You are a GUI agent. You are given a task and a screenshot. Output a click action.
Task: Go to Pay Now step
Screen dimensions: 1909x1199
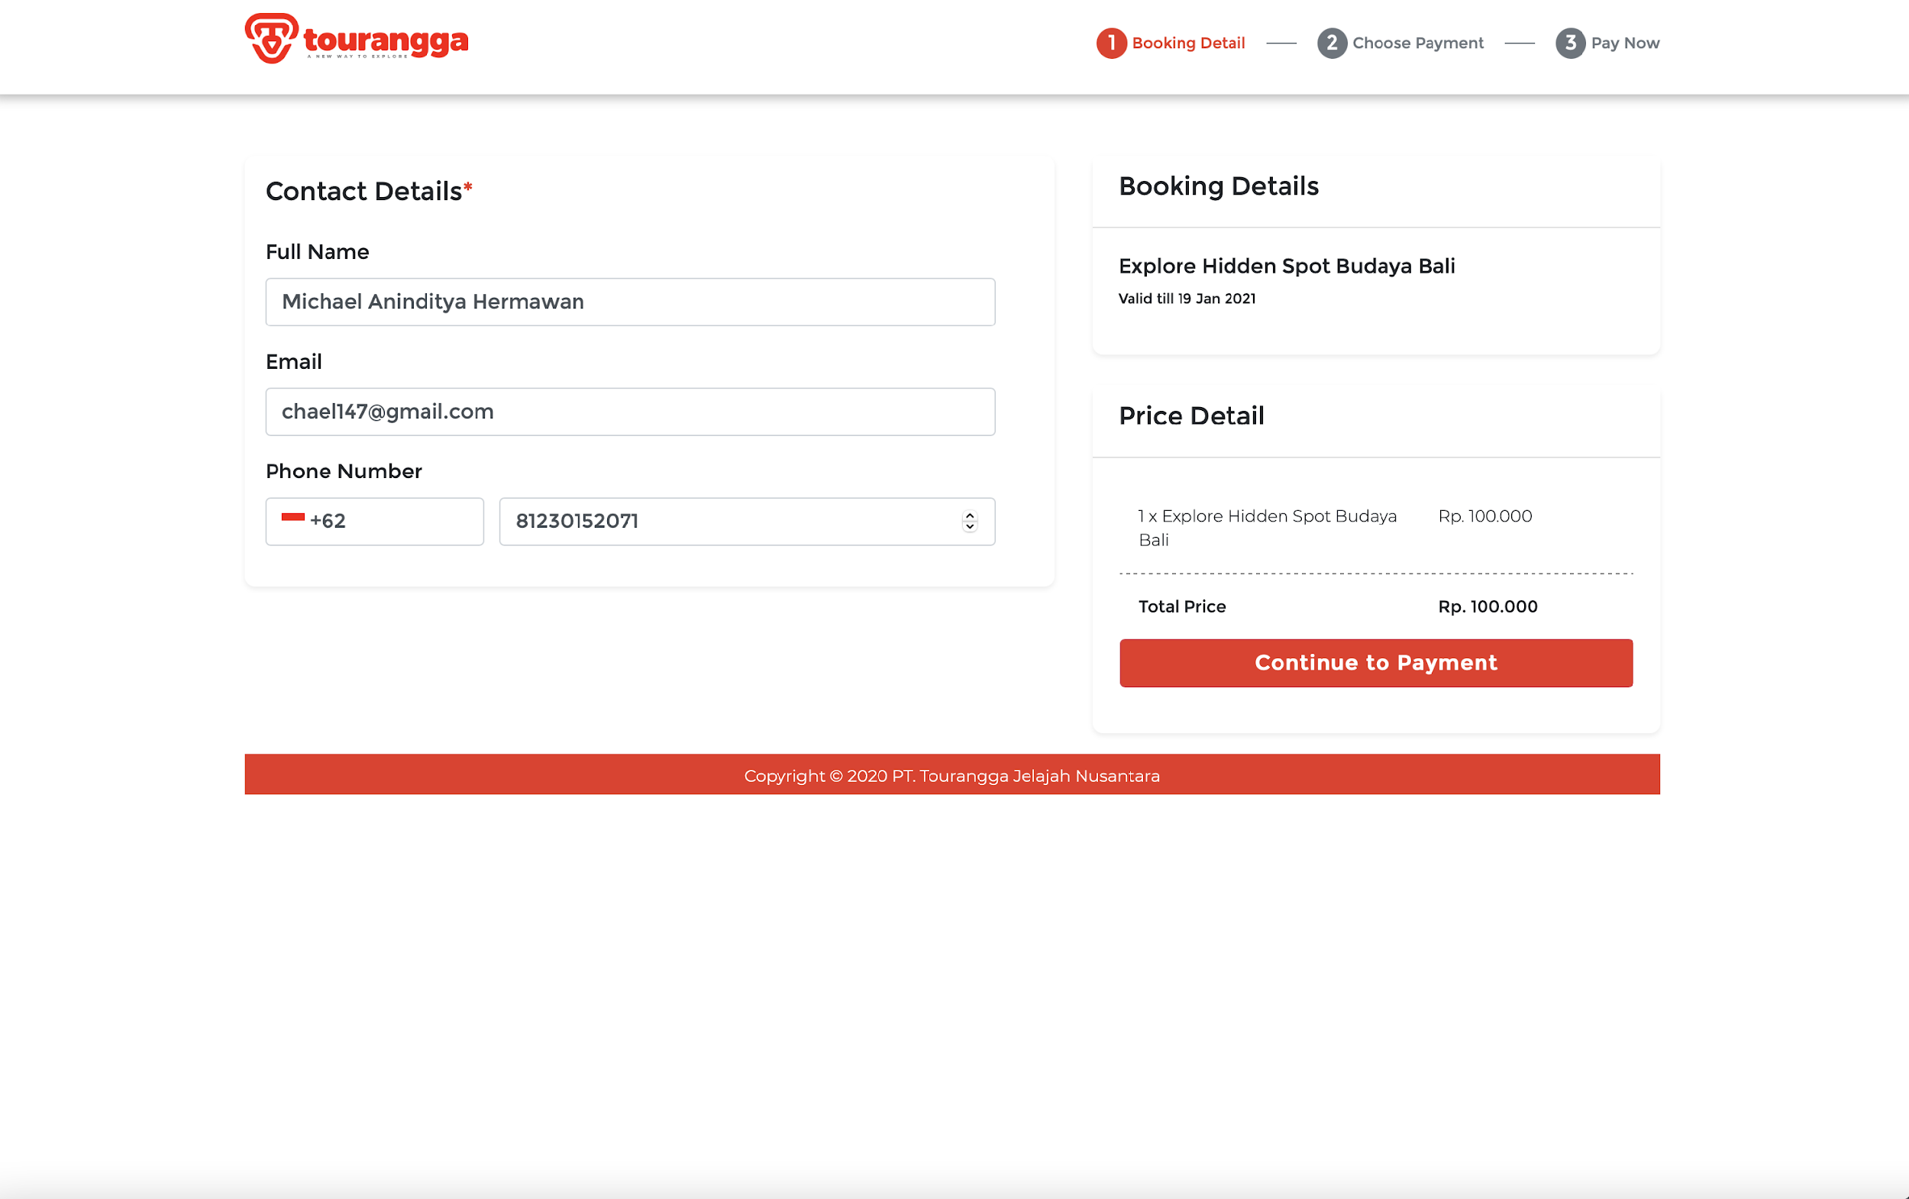pyautogui.click(x=1624, y=43)
